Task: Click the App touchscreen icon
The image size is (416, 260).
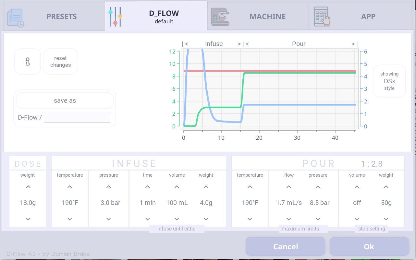Action: click(322, 17)
